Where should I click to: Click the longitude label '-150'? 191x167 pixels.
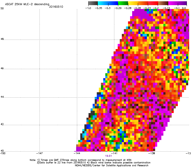[3, 153]
